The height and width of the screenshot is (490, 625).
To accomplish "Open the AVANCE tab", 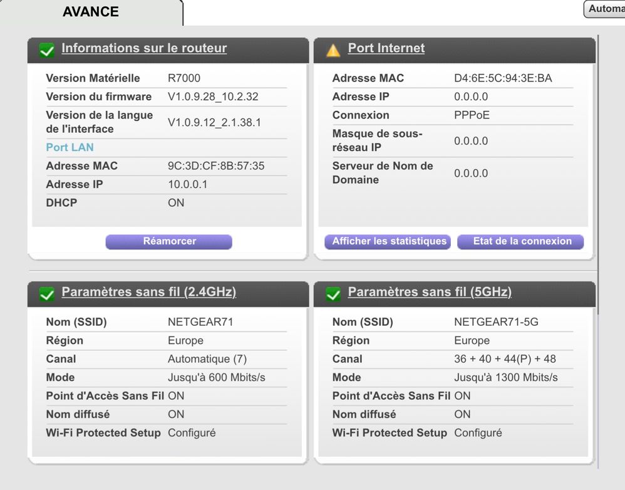I will 91,12.
